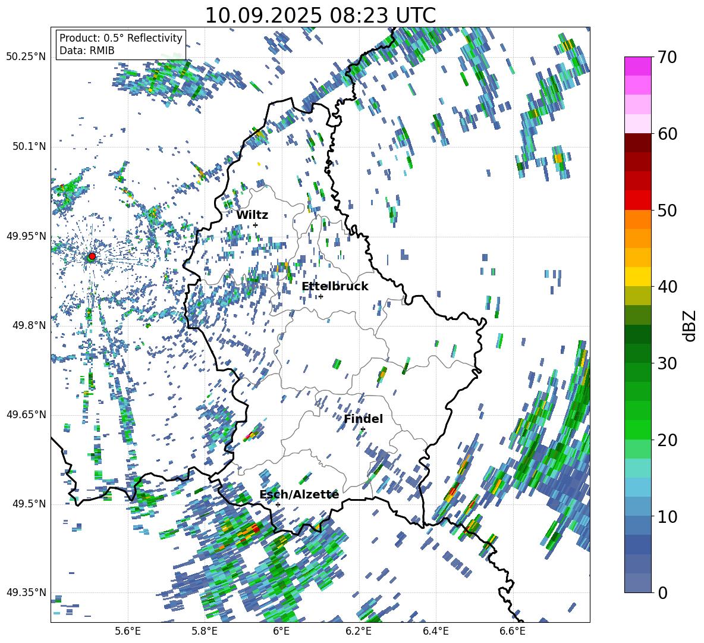Click the dark blue swatch at colorbar bottom

click(x=637, y=583)
